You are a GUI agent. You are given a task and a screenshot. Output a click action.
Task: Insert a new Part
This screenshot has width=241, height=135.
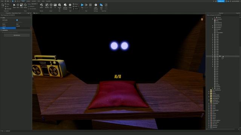[51, 5]
